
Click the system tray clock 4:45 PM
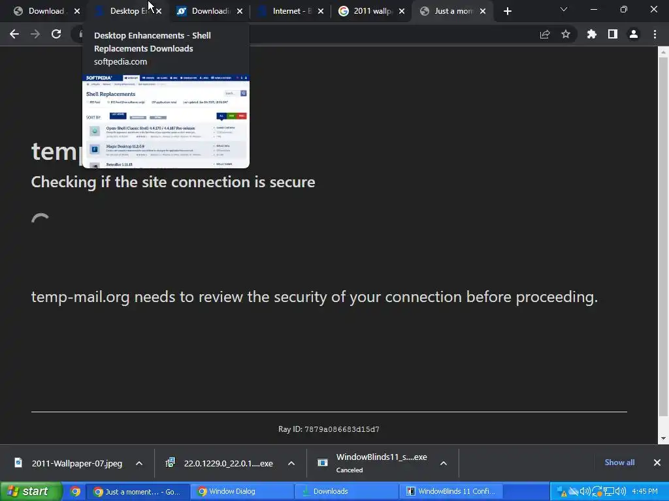click(645, 491)
